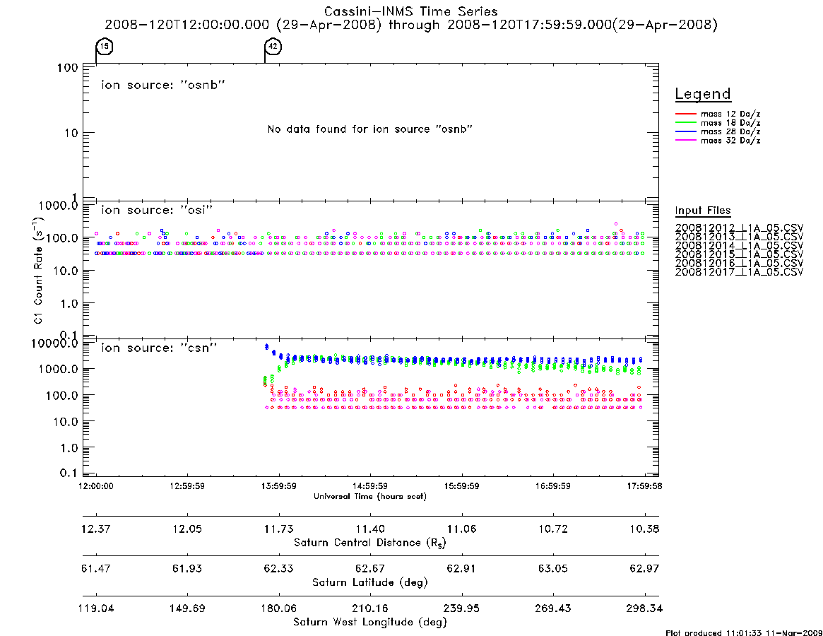Click the 'Saturn Central Distance' axis label
The width and height of the screenshot is (823, 636).
click(370, 543)
